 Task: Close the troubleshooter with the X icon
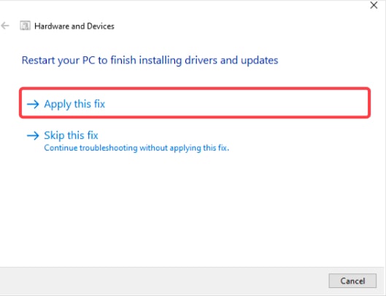coord(374,5)
